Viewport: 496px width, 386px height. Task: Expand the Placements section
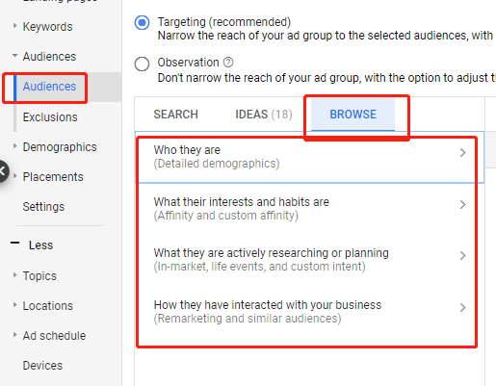14,176
